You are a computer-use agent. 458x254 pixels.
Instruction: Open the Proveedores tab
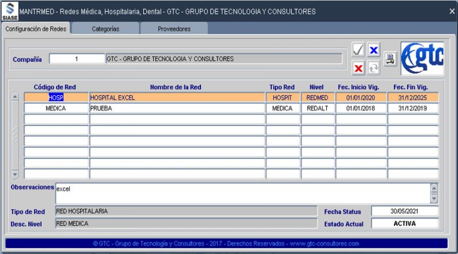click(174, 29)
